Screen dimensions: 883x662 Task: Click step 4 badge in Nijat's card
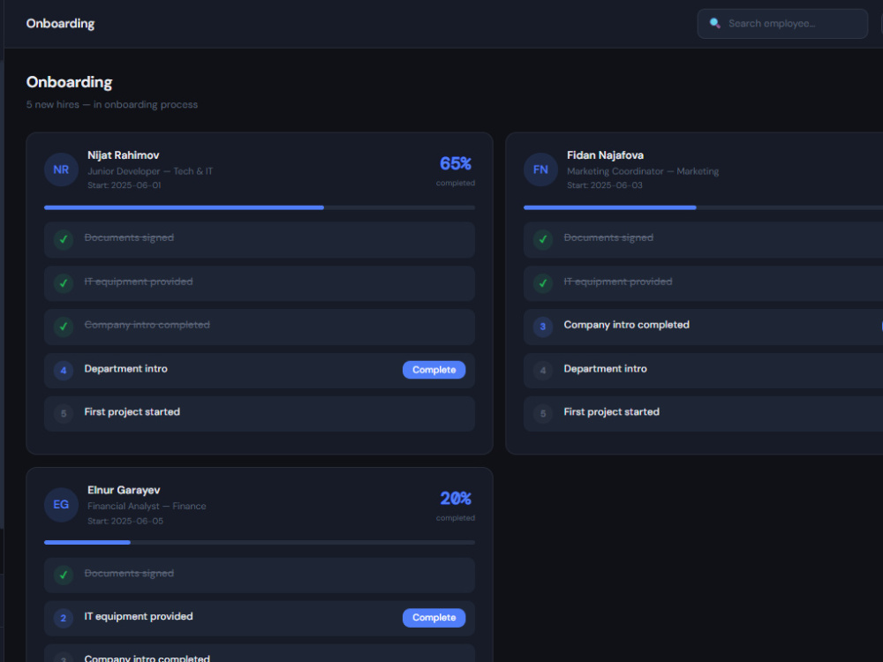(x=64, y=371)
